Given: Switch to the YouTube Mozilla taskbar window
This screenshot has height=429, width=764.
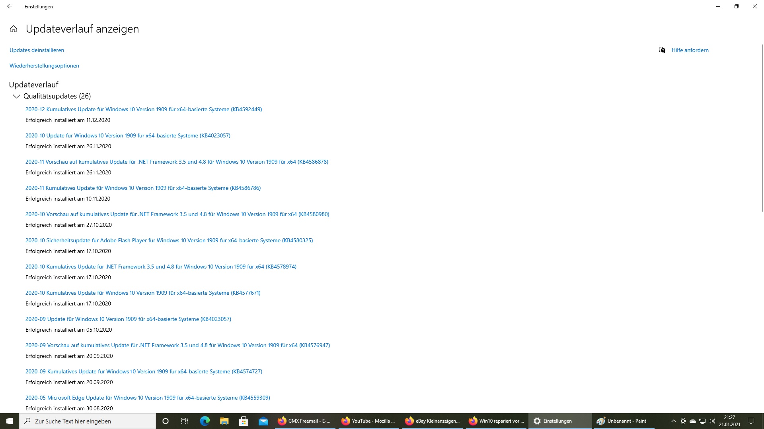Looking at the screenshot, I should 369,421.
